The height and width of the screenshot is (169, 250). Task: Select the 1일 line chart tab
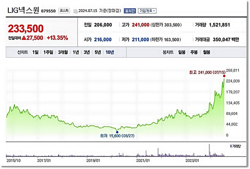pyautogui.click(x=35, y=52)
